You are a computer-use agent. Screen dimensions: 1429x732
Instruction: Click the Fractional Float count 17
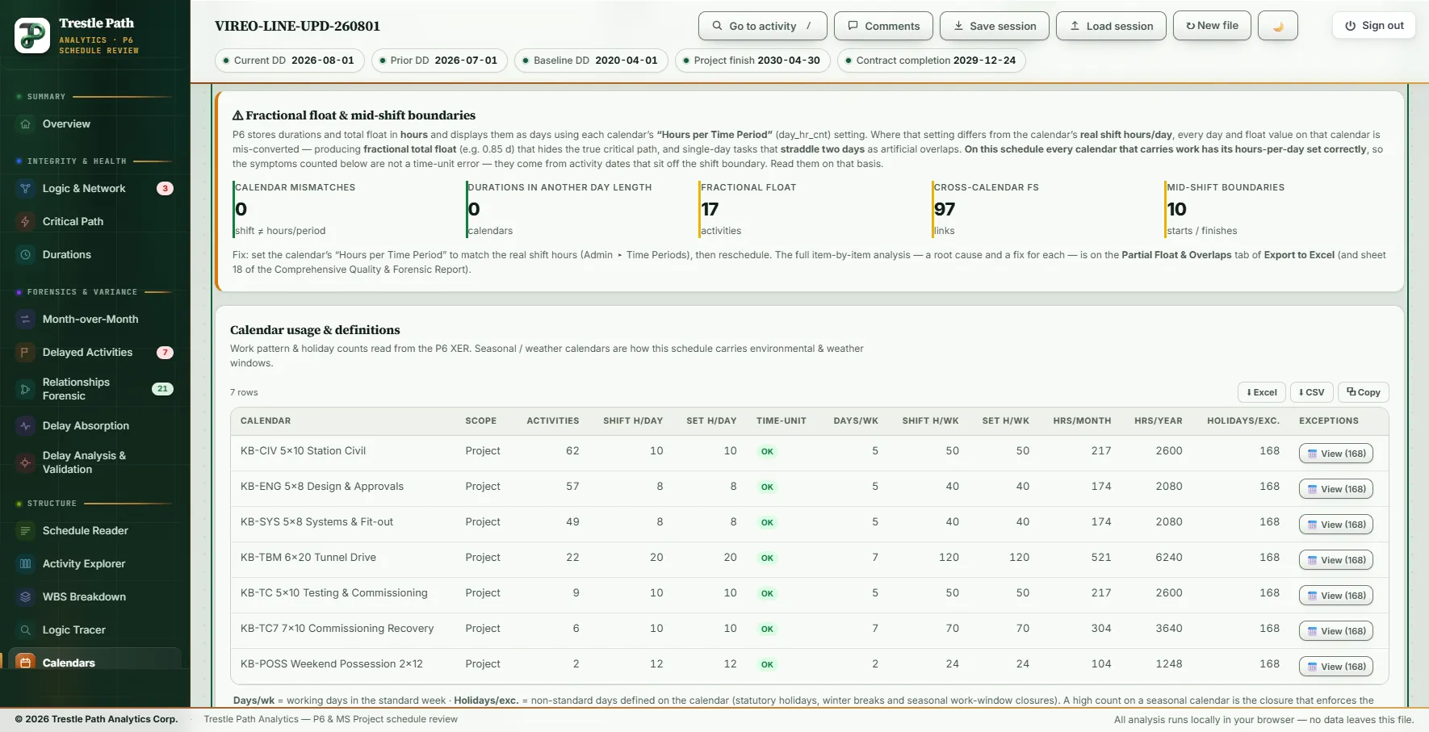point(710,210)
